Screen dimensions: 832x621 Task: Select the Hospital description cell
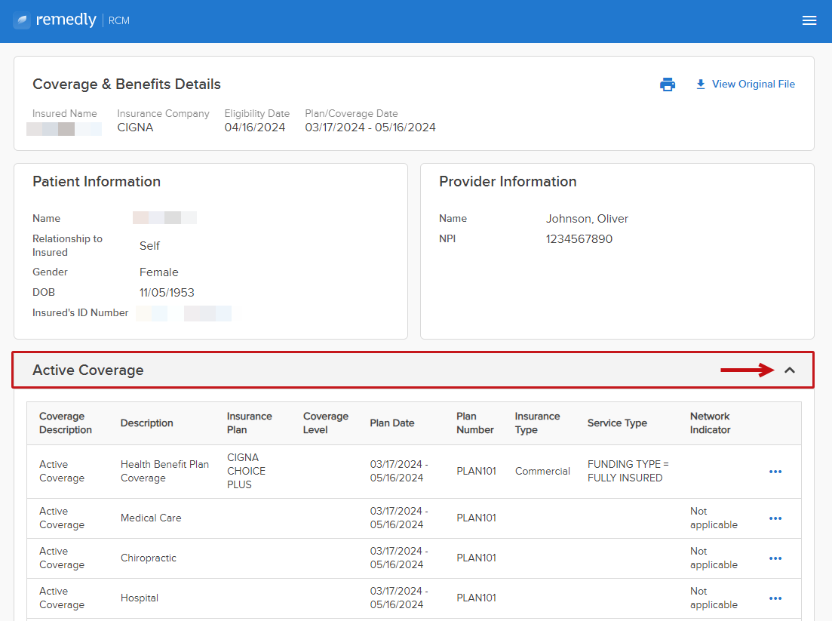[x=139, y=598]
